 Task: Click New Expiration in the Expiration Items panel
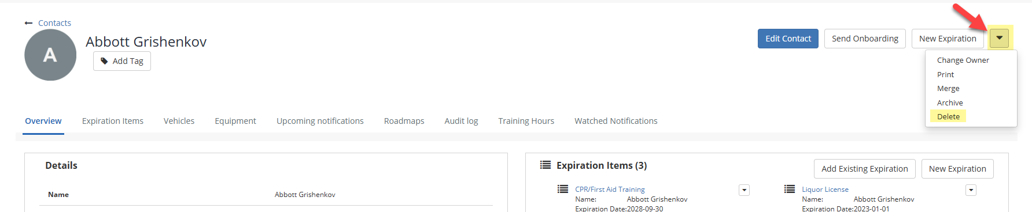click(957, 169)
